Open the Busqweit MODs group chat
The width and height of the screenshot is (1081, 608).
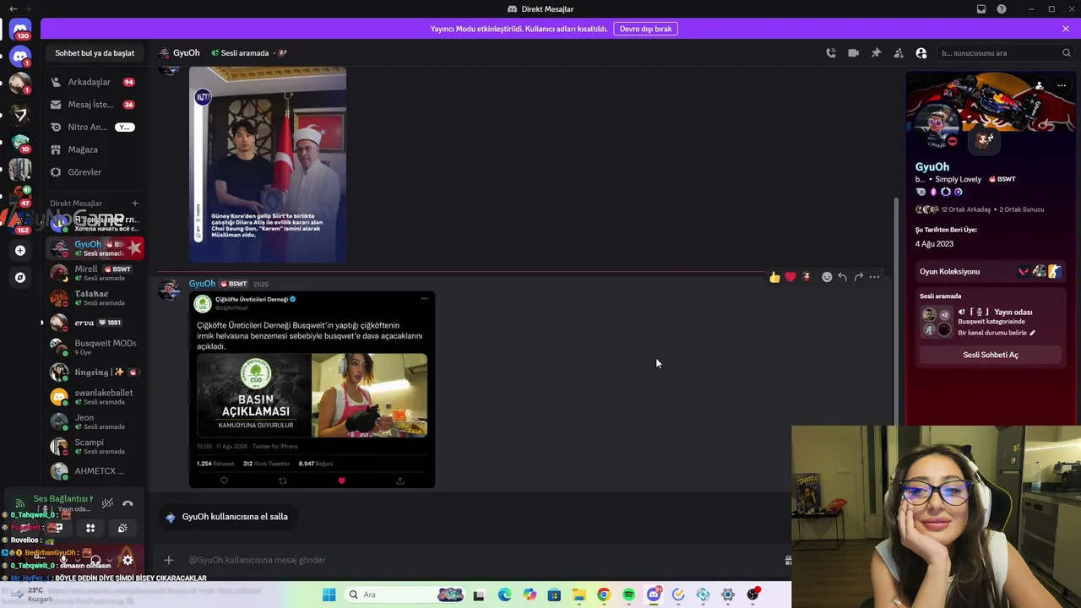[x=95, y=347]
